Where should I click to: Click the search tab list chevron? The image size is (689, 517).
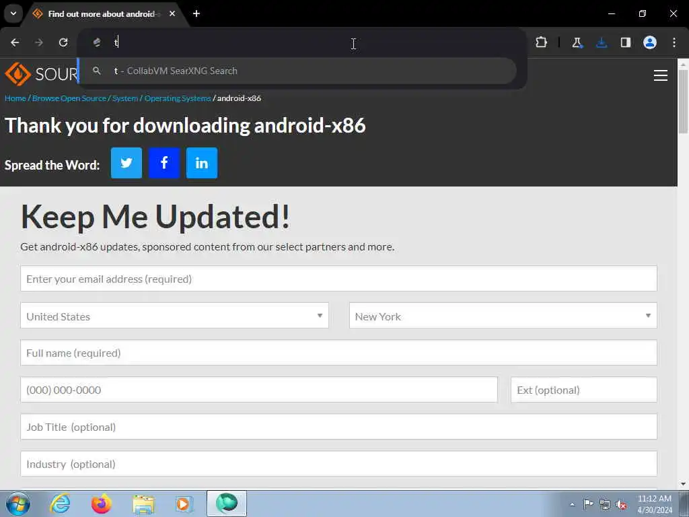13,13
